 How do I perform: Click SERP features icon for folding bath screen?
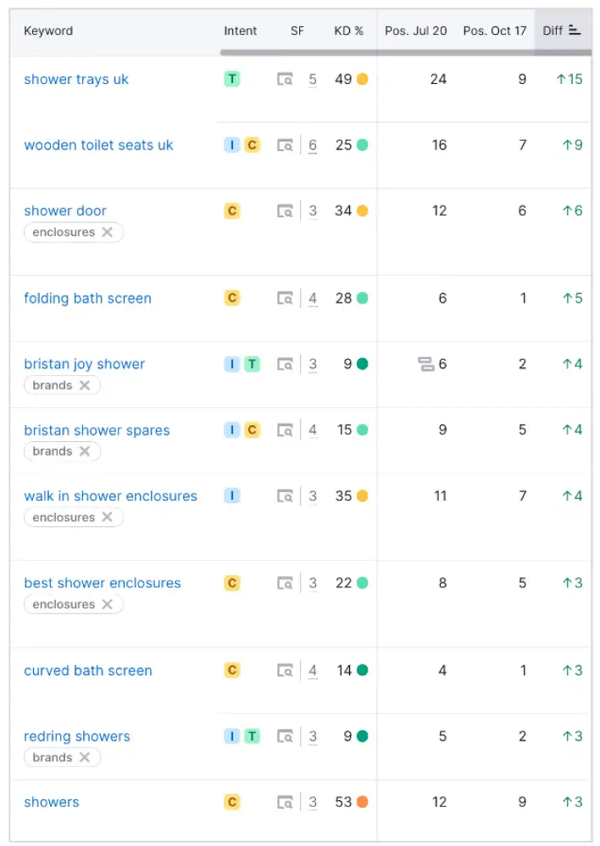tap(285, 299)
